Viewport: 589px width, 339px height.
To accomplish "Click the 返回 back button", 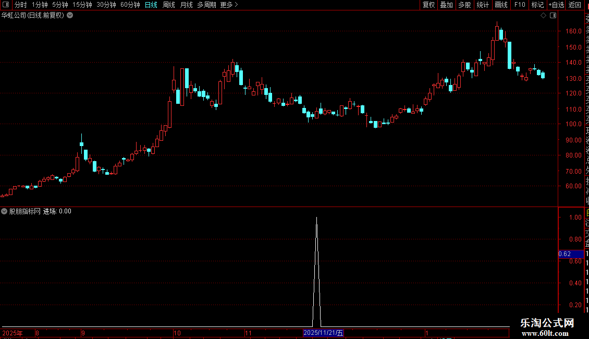I will coord(575,5).
